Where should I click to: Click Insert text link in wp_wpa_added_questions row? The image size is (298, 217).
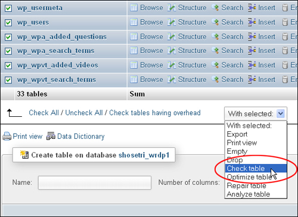(x=266, y=36)
